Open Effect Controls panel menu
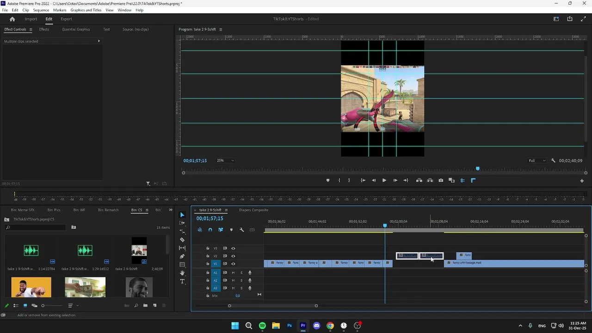 click(31, 29)
